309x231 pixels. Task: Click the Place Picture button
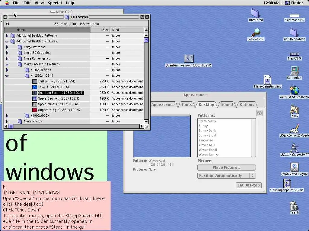(226, 167)
